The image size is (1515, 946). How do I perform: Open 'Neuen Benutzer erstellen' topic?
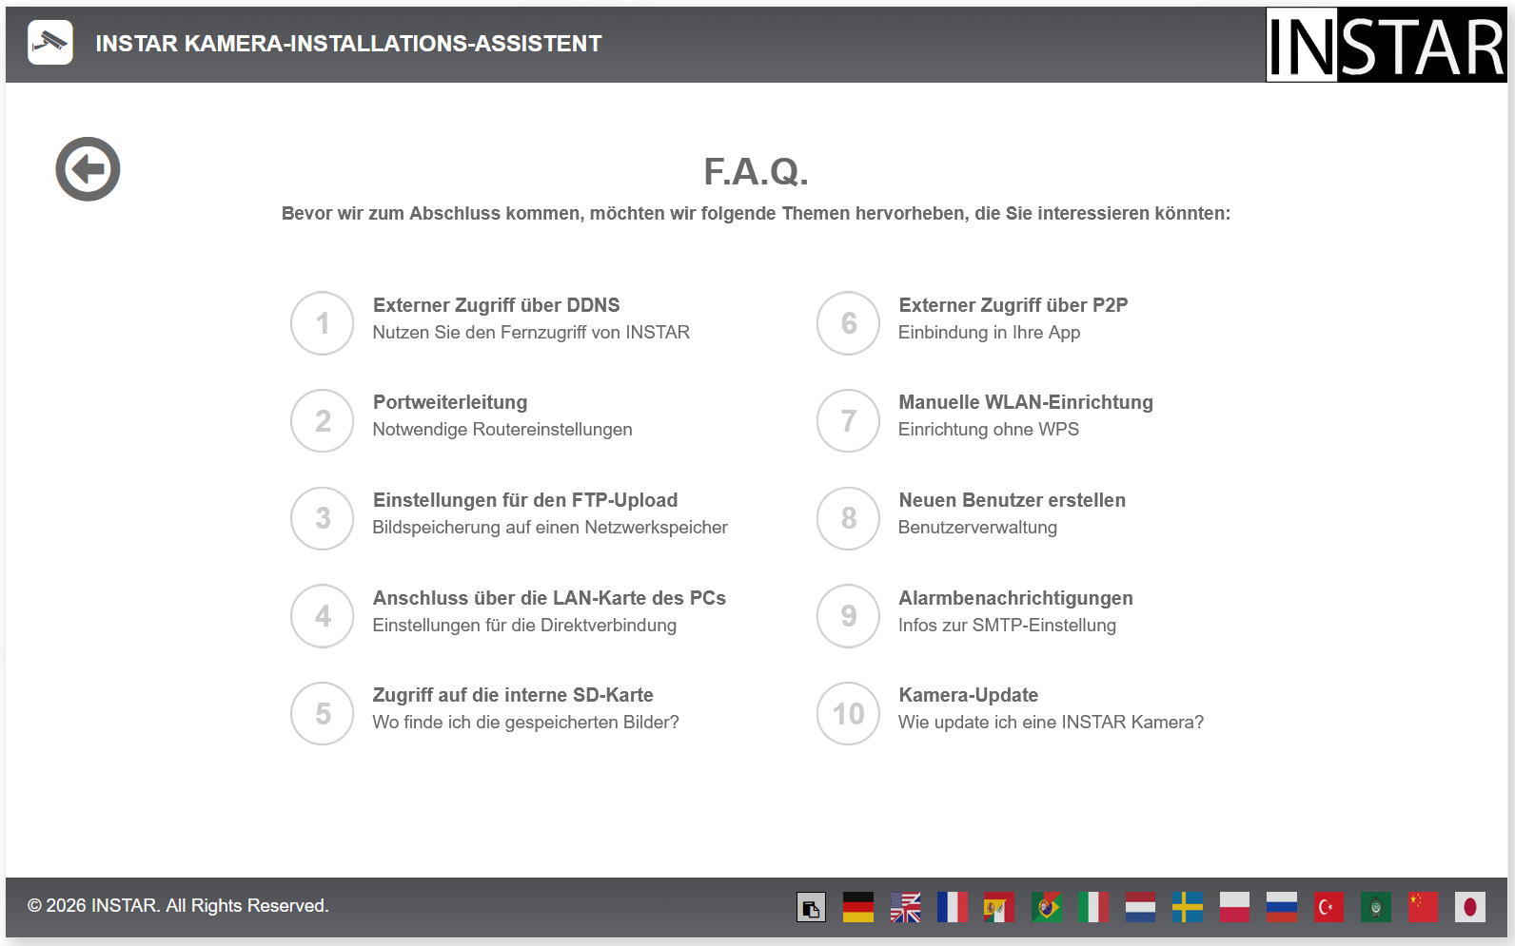(1013, 500)
